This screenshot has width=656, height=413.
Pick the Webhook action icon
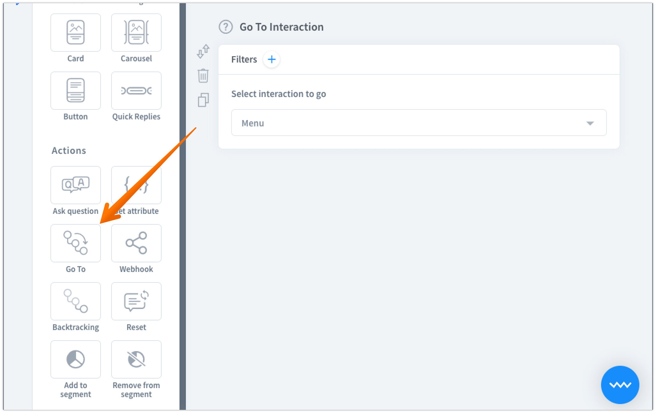(x=136, y=243)
